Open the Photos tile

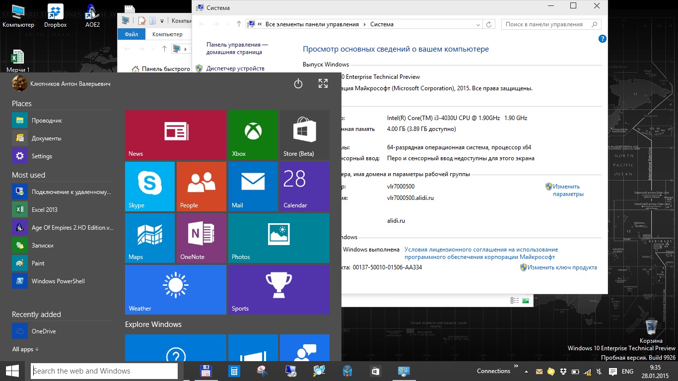point(279,238)
